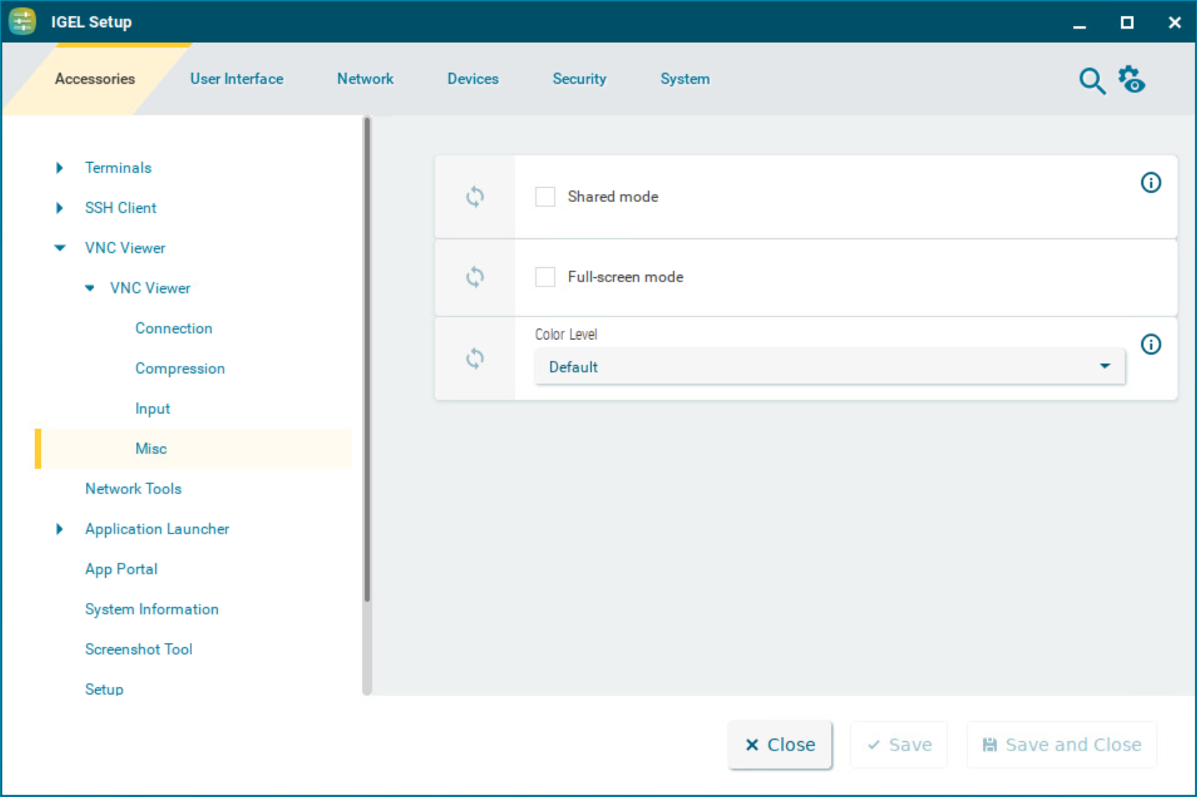
Task: Click the search magnifier icon
Action: (x=1091, y=81)
